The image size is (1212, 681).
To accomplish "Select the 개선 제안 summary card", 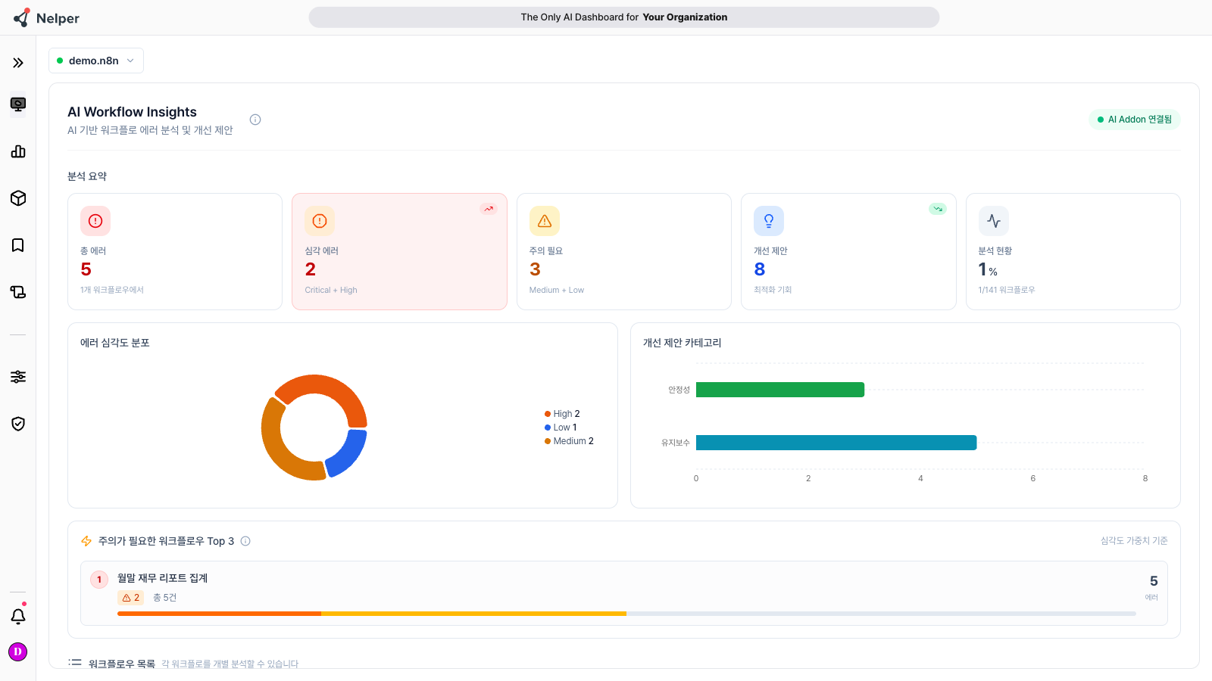I will click(848, 251).
